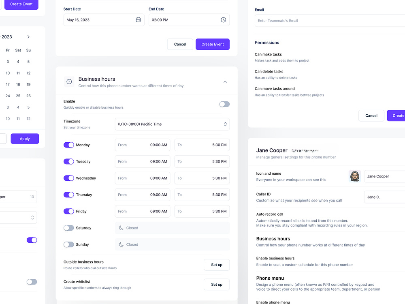Select calendar date 25
Viewport: 405px width, 304px height.
pos(18,96)
